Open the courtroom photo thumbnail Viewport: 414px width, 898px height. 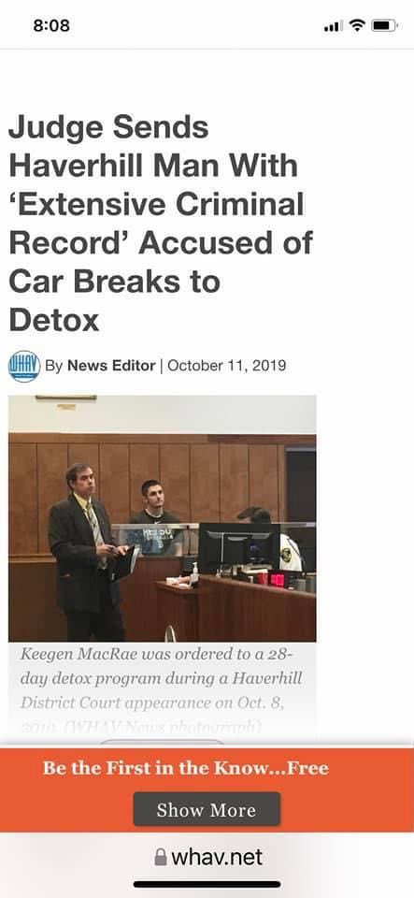pos(162,518)
